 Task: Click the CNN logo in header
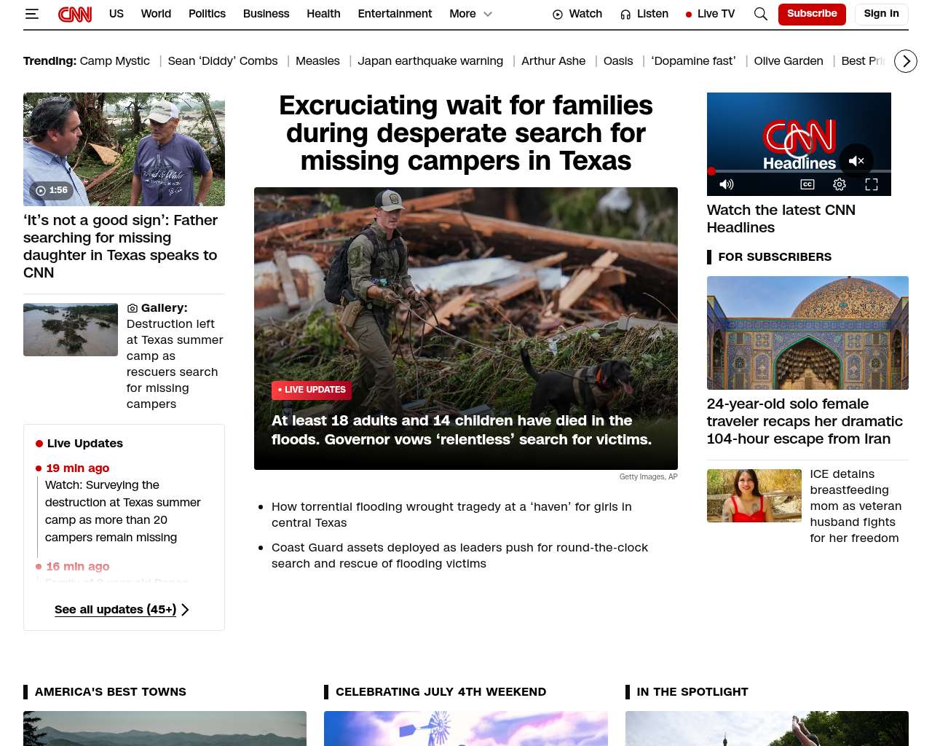(75, 14)
